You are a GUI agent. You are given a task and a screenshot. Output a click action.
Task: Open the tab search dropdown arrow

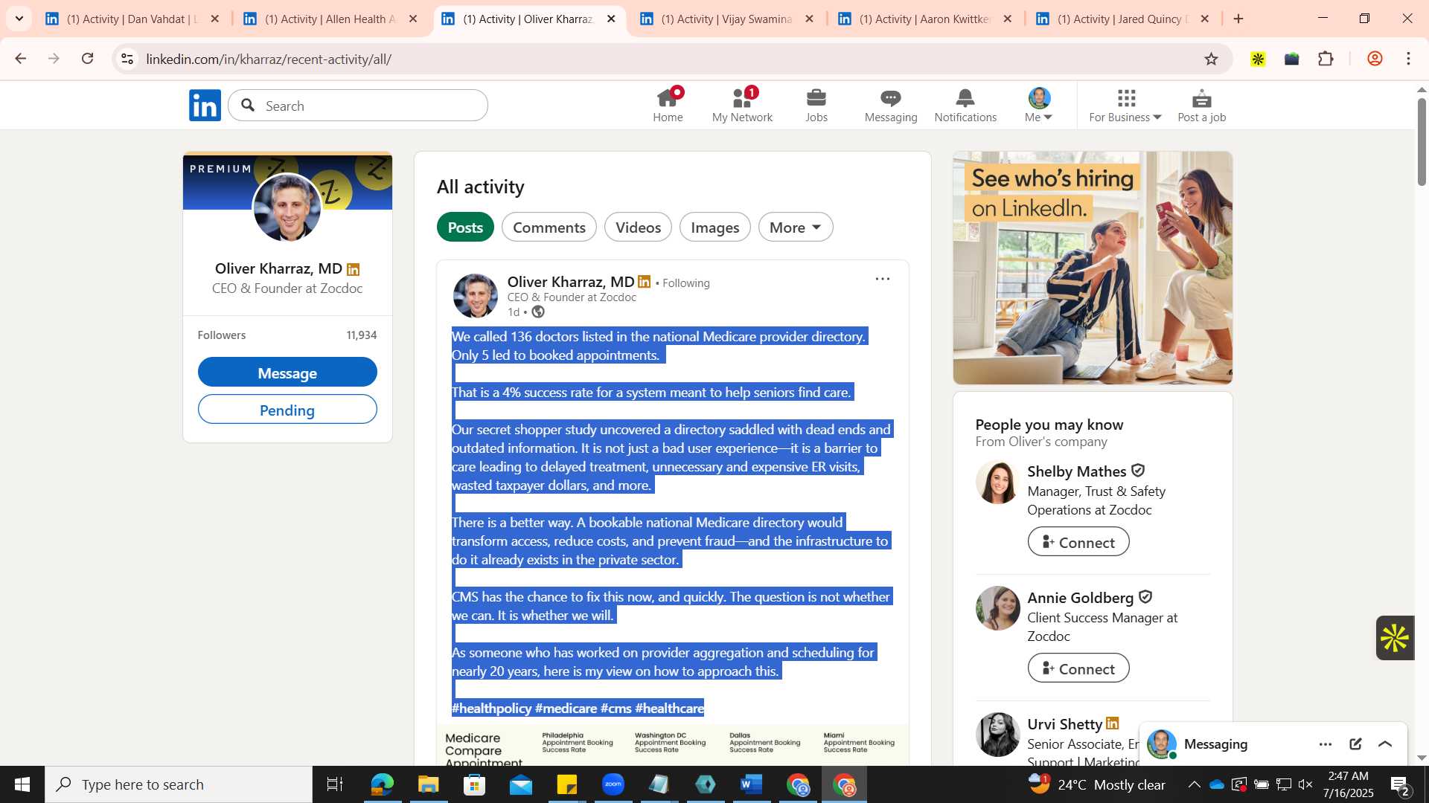tap(19, 19)
